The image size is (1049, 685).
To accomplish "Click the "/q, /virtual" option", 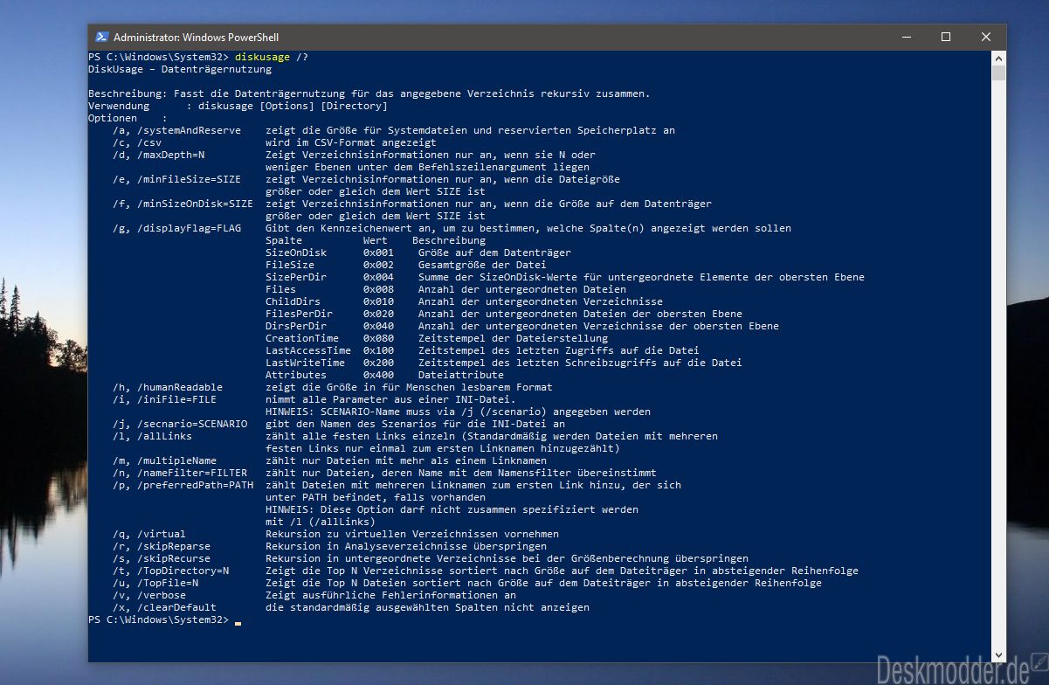I will click(149, 534).
